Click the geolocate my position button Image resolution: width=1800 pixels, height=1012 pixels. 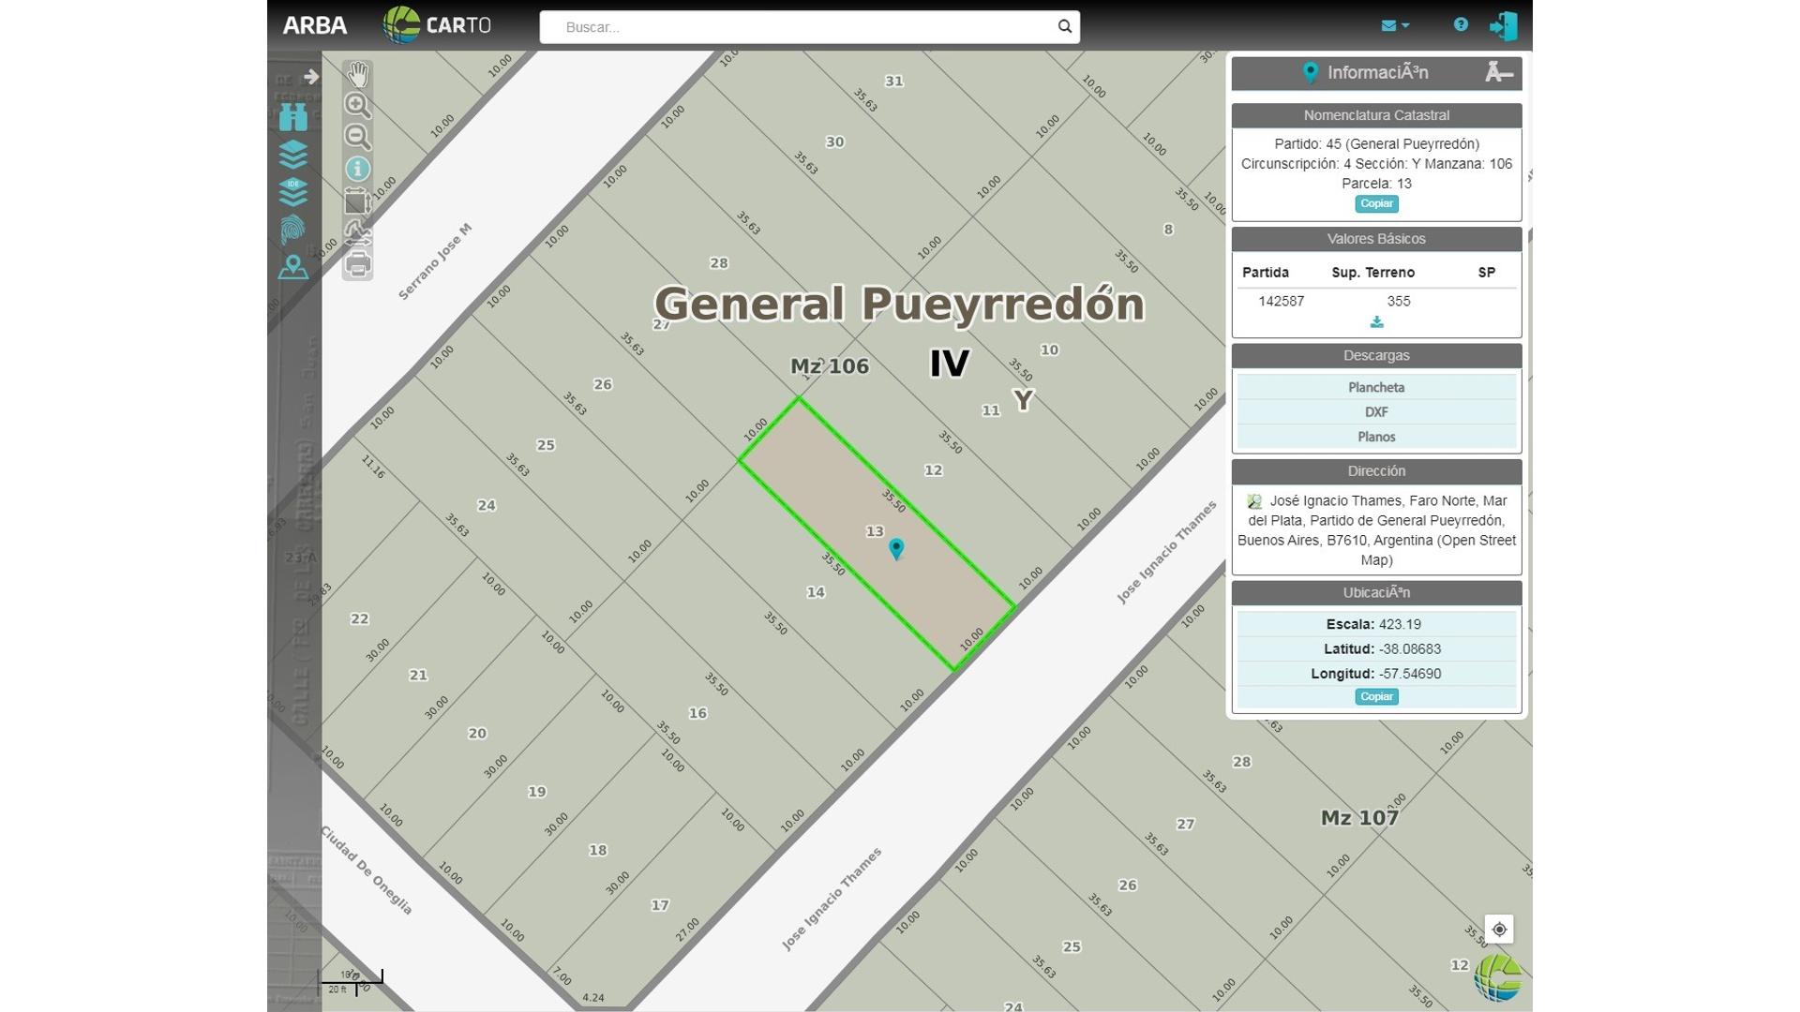(x=1499, y=930)
